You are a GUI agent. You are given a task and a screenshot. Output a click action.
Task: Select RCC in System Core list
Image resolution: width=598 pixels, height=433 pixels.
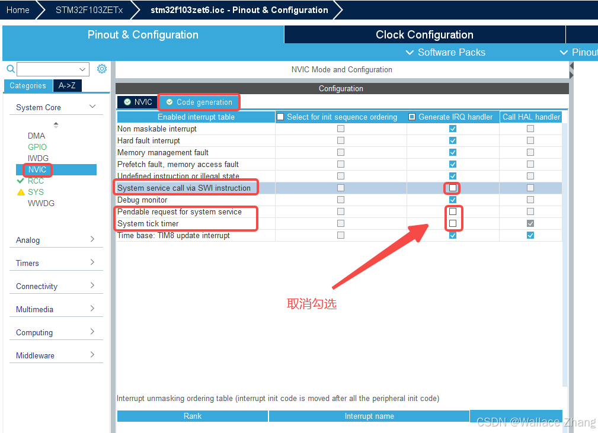[36, 181]
